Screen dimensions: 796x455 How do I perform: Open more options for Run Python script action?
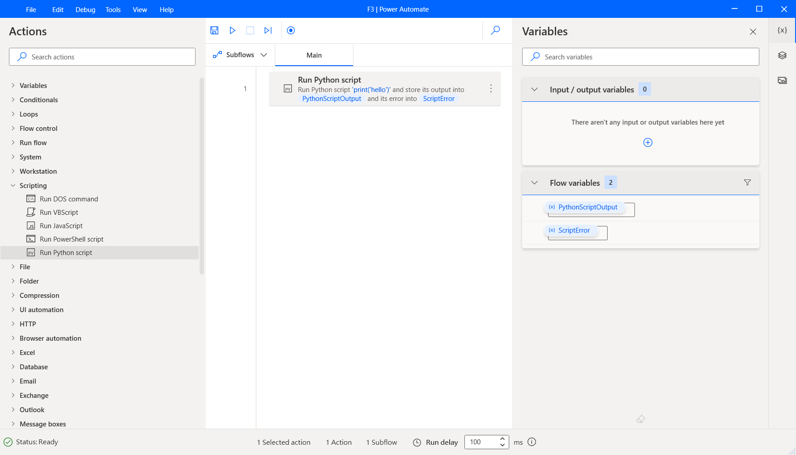point(491,89)
